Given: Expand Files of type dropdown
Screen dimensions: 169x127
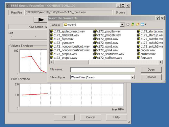Looking at the screenshot, I should (x=132, y=77).
